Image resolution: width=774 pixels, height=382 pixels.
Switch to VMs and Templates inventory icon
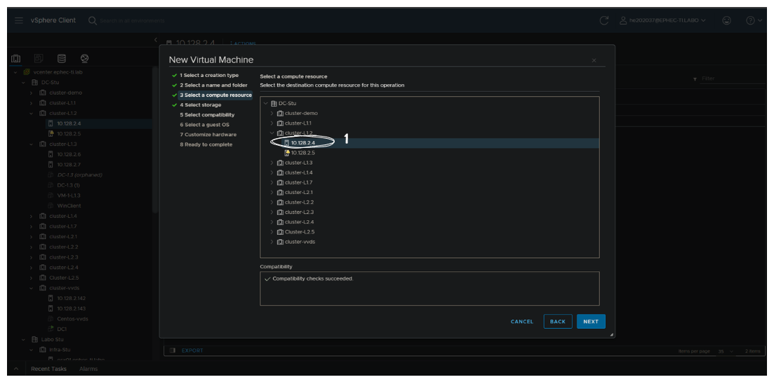coord(39,59)
